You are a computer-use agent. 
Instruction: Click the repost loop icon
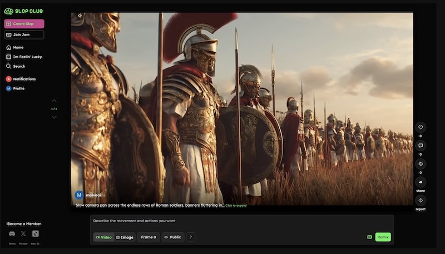coord(421,164)
